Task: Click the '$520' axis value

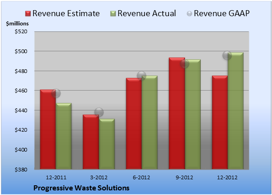Action: tap(21, 31)
